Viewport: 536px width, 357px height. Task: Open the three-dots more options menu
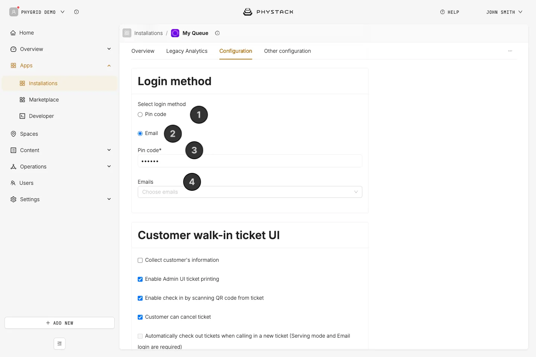(510, 51)
